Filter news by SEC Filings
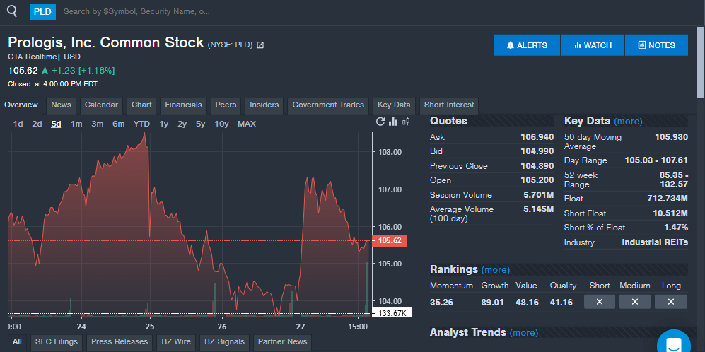705x352 pixels. click(57, 341)
